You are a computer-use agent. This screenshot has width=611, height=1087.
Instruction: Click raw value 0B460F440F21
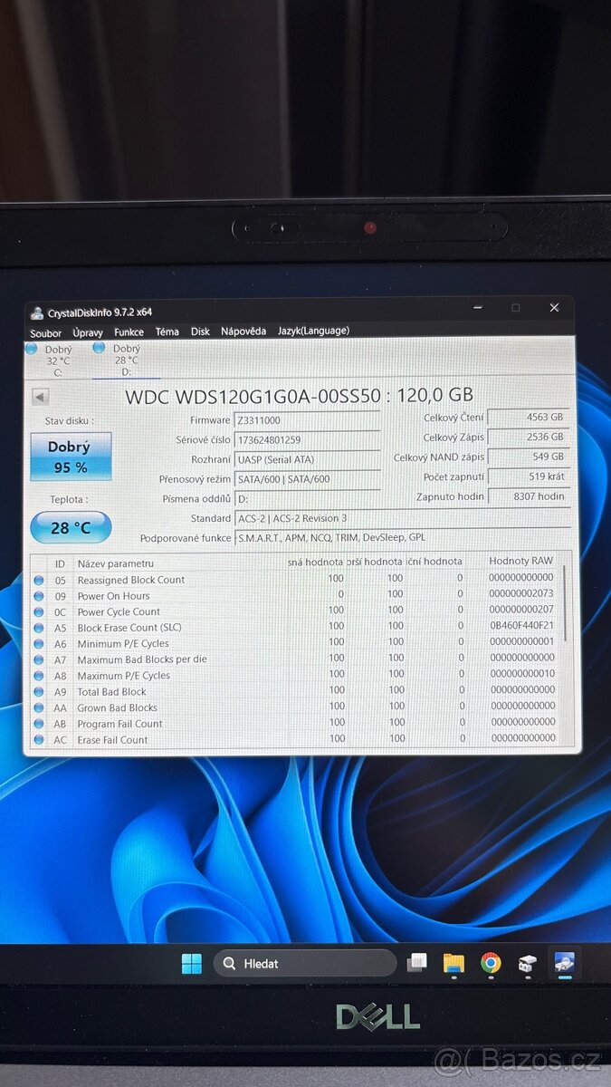point(521,625)
